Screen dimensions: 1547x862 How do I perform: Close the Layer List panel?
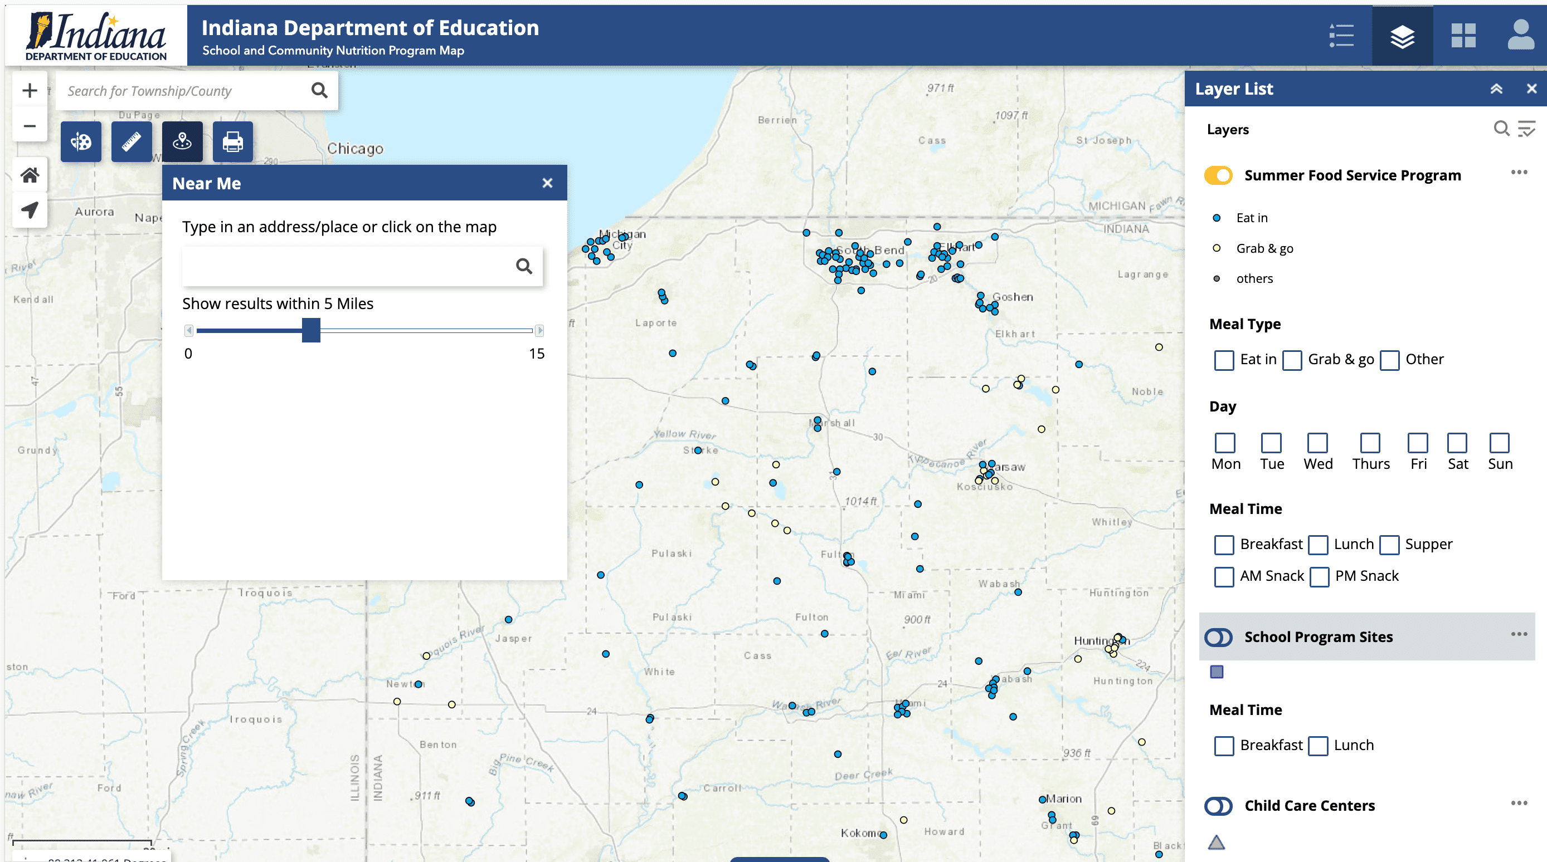coord(1532,89)
